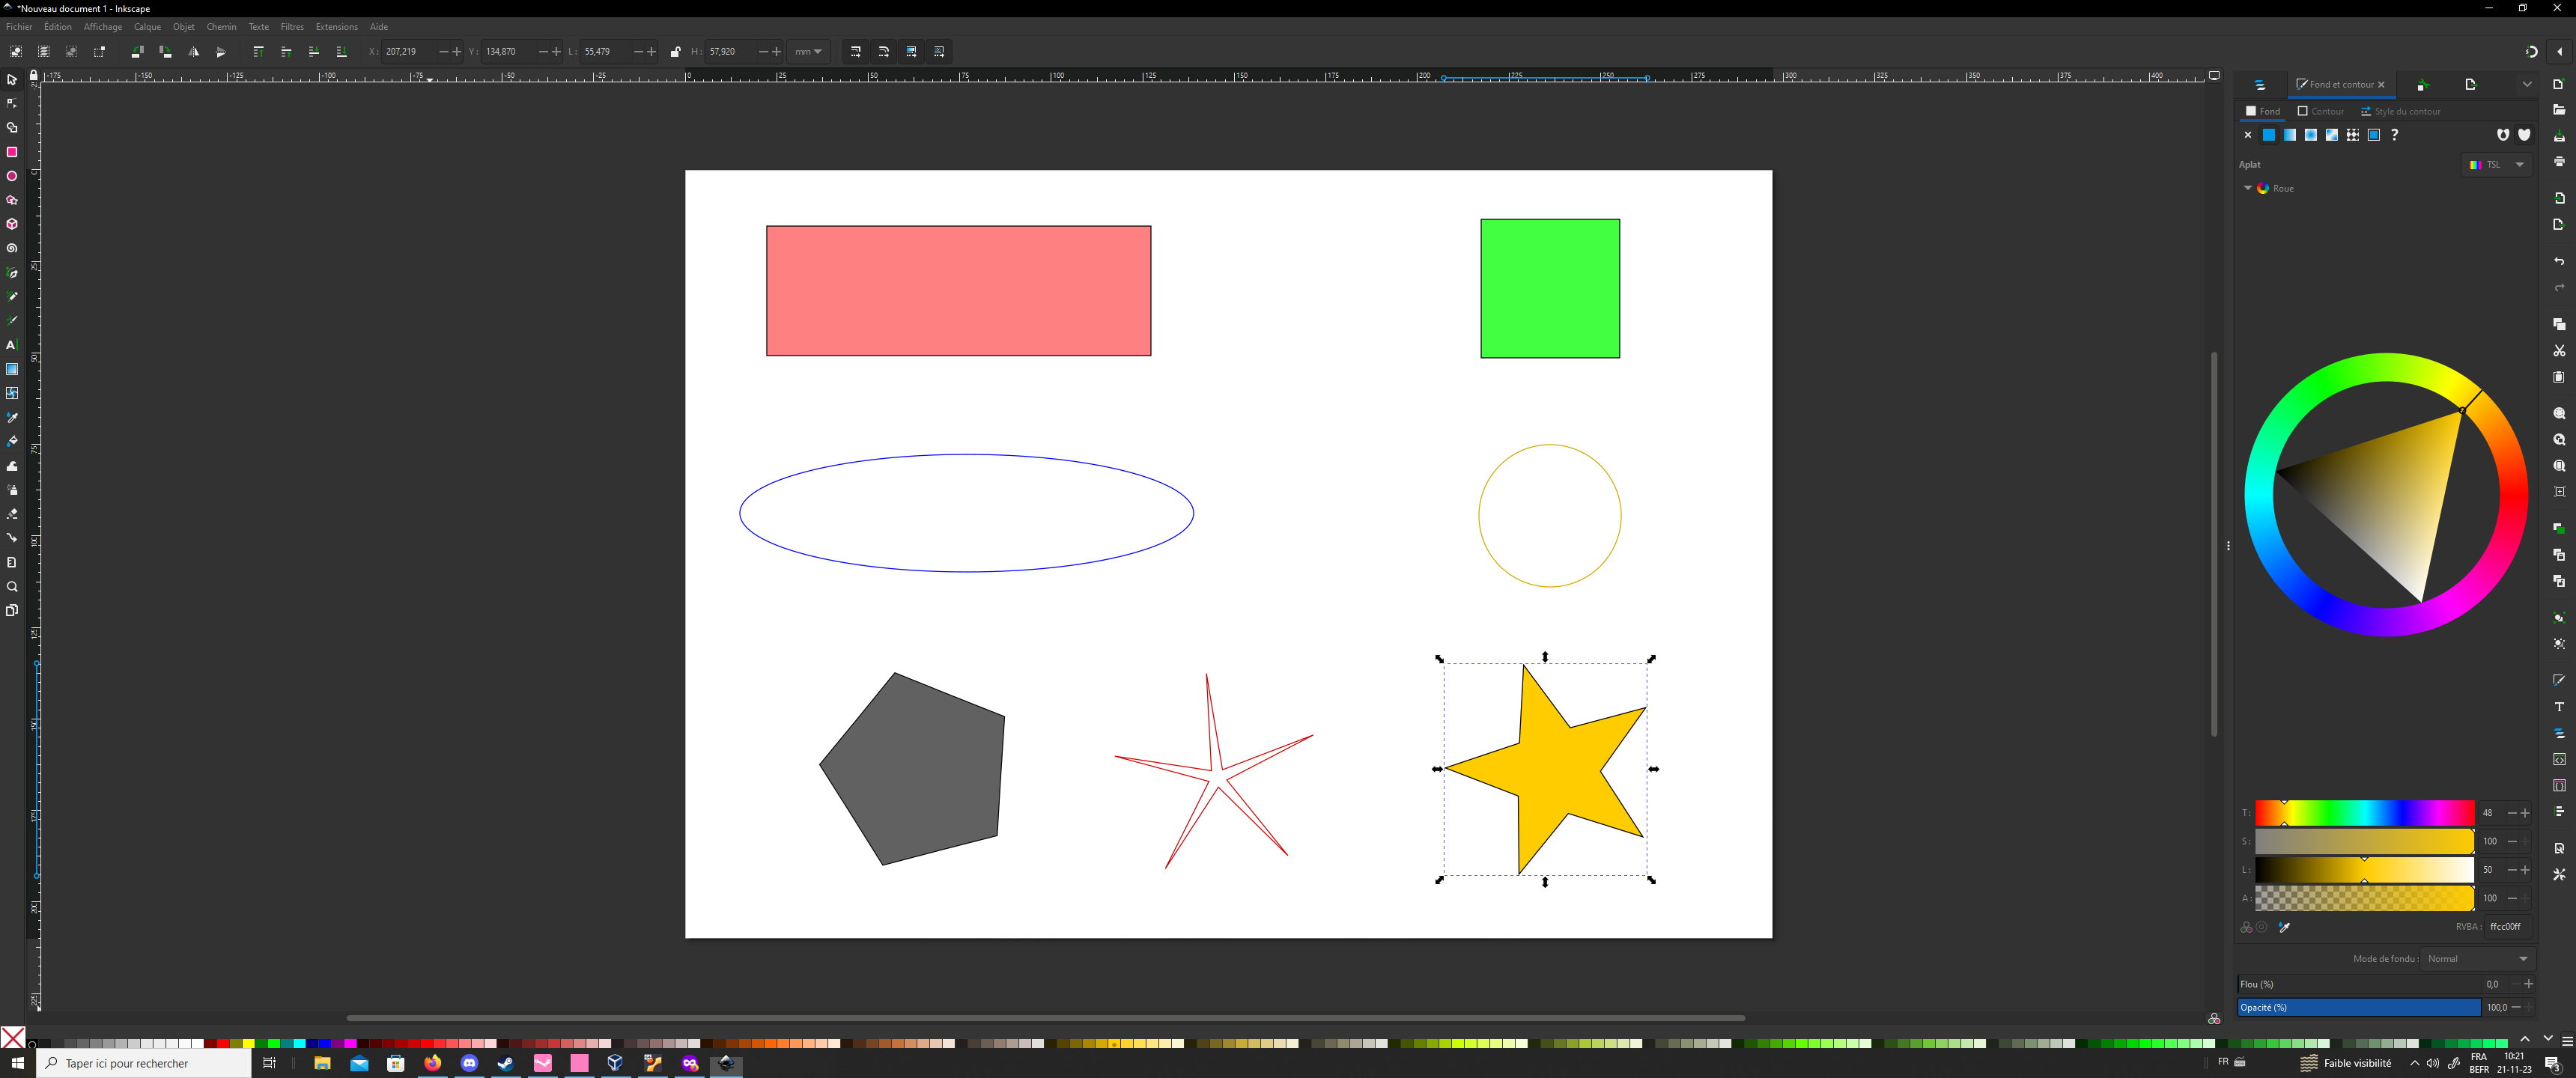Viewport: 2576px width, 1078px height.
Task: Select the Shape builder tool
Action: [12, 128]
